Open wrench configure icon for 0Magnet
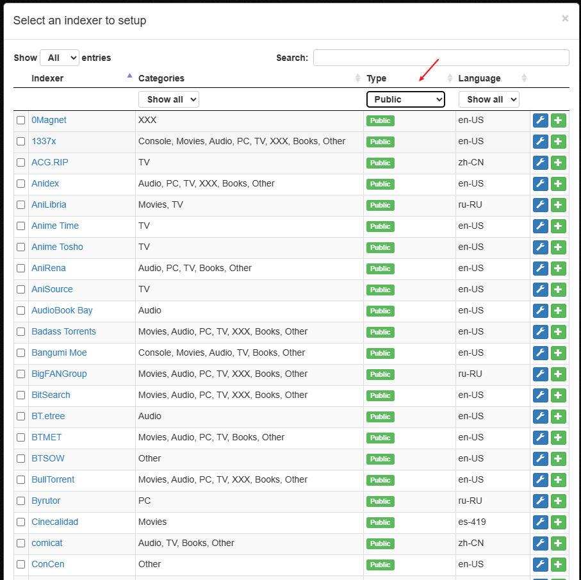 coord(540,120)
